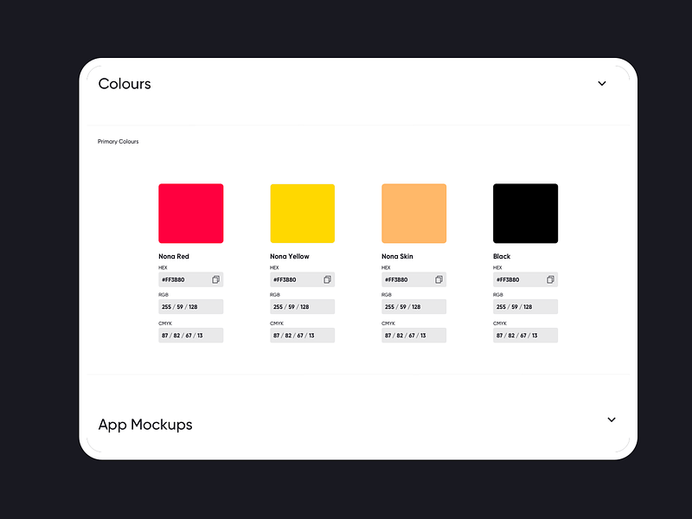Screen dimensions: 692x519
Task: Select the Black CMYK field
Action: (525, 336)
